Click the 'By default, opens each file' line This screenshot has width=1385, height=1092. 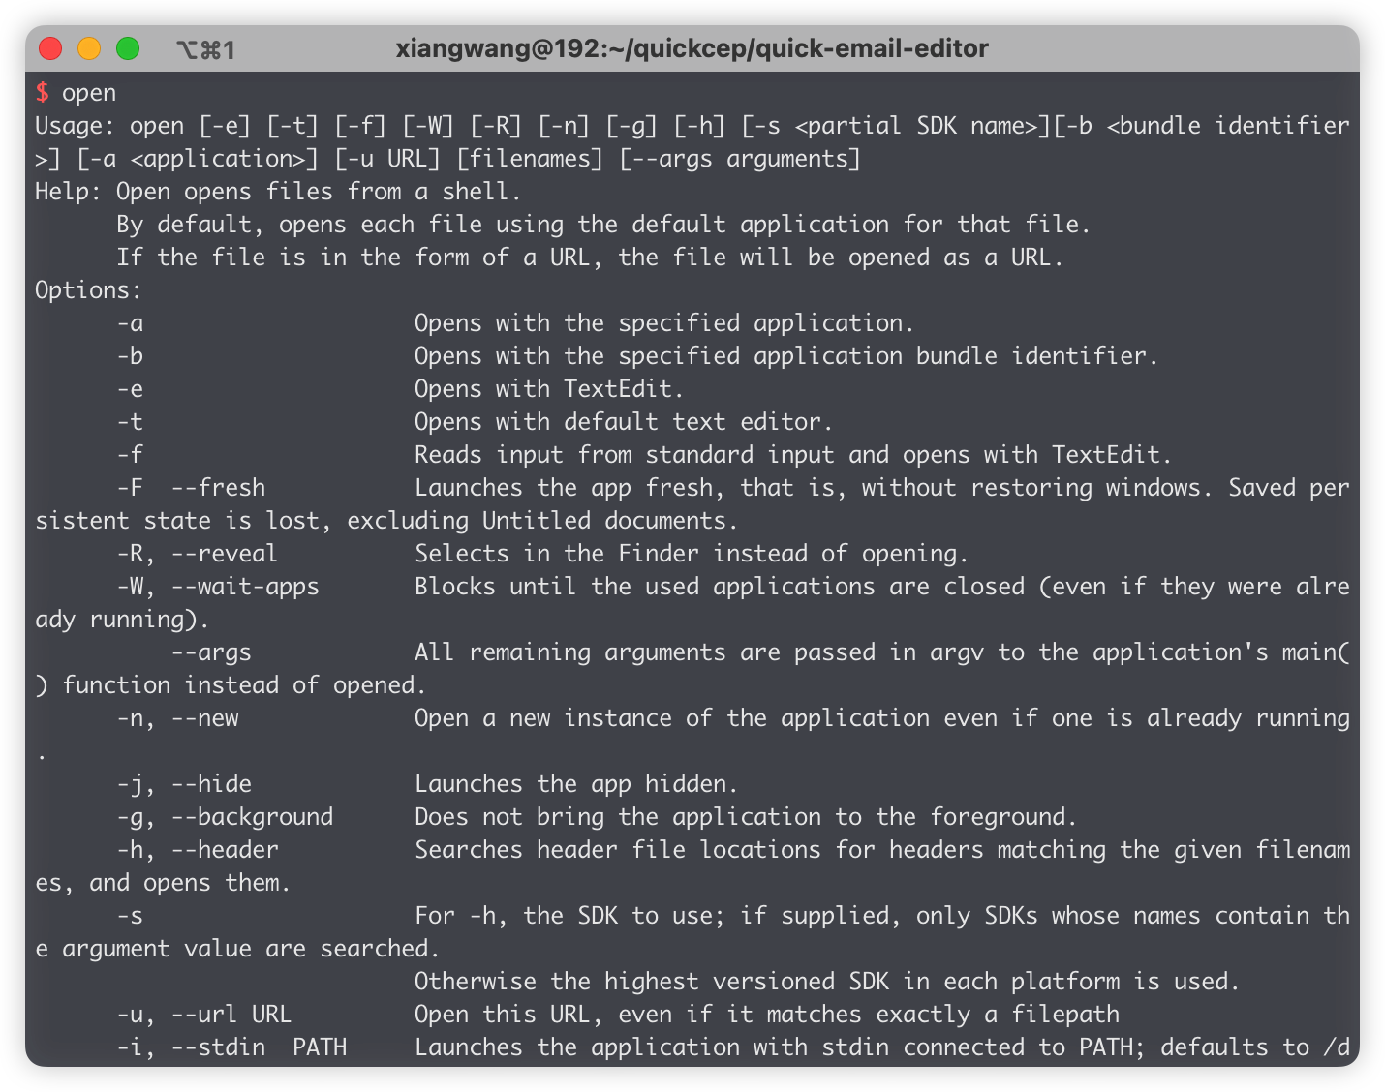pos(603,225)
